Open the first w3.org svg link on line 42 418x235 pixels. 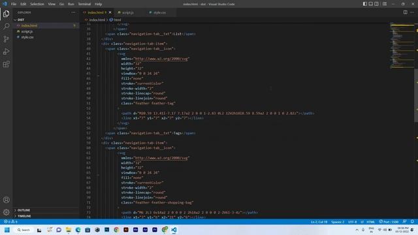(x=161, y=59)
